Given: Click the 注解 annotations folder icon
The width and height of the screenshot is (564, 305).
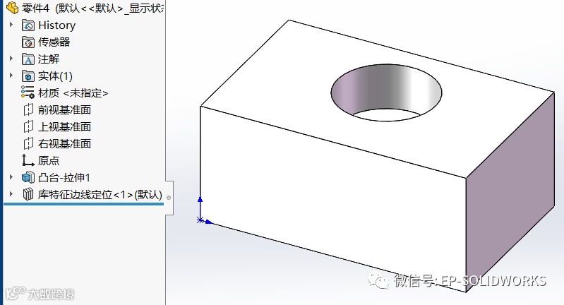Looking at the screenshot, I should point(28,59).
